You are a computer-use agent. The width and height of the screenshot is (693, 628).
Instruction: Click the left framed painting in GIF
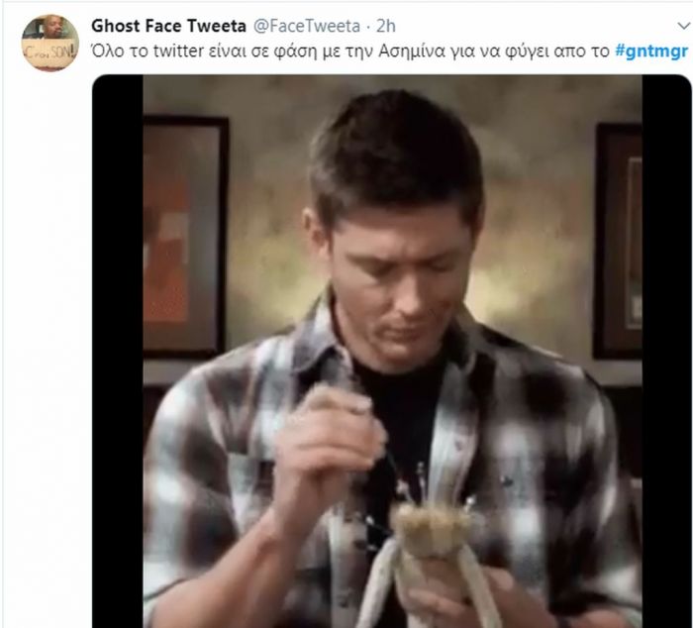185,237
